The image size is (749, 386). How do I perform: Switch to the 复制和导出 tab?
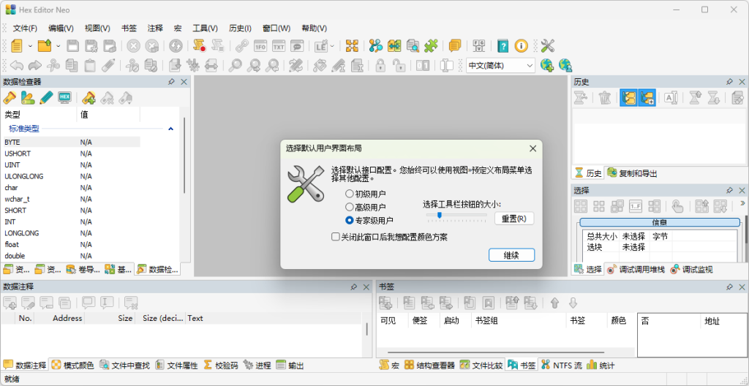pos(632,173)
